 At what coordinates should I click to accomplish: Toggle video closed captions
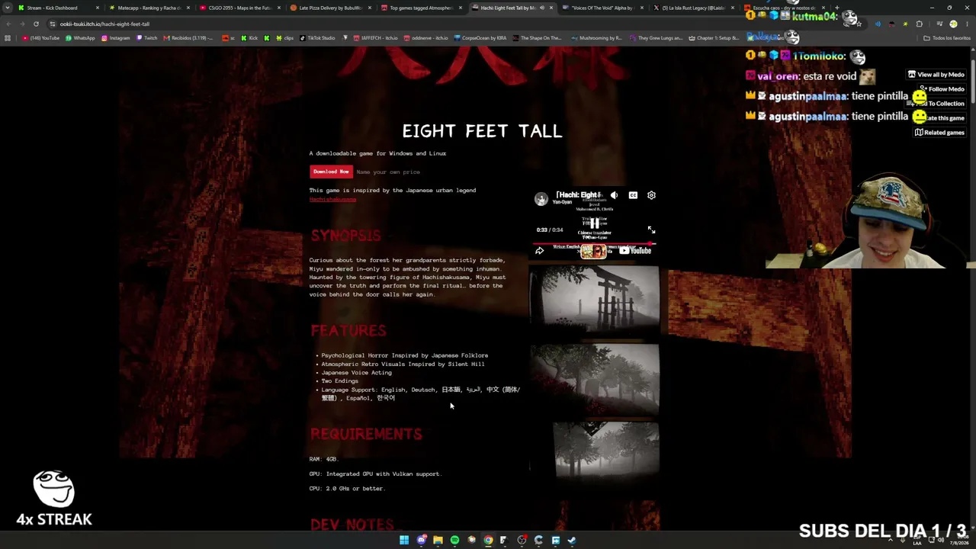click(x=633, y=195)
